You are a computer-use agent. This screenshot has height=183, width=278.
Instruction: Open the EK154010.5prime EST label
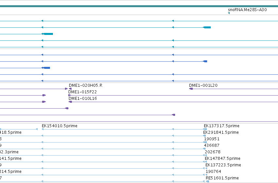tap(59, 126)
